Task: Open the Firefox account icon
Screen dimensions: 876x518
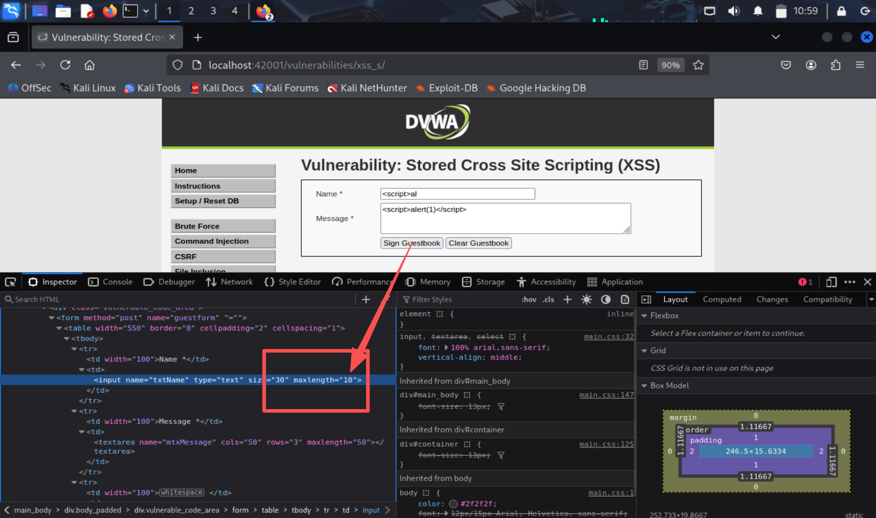Action: tap(811, 65)
